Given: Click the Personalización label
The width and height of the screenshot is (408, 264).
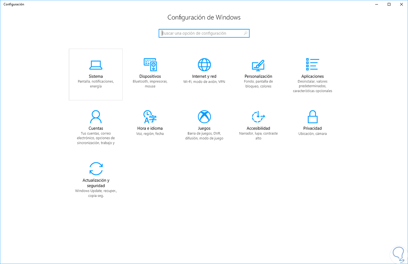Looking at the screenshot, I should coord(258,76).
